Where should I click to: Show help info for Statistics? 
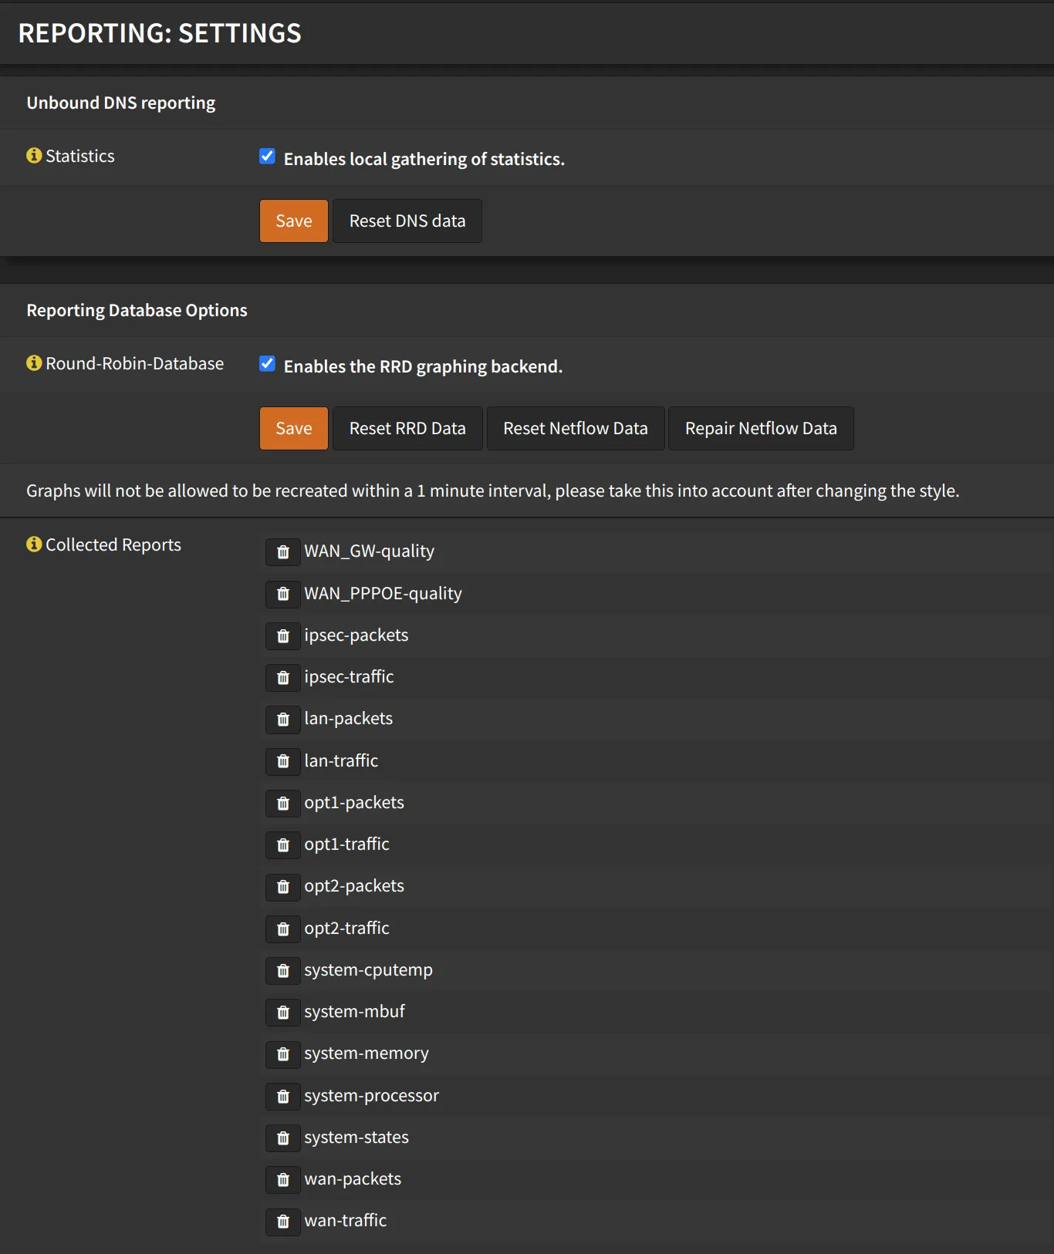click(x=34, y=156)
